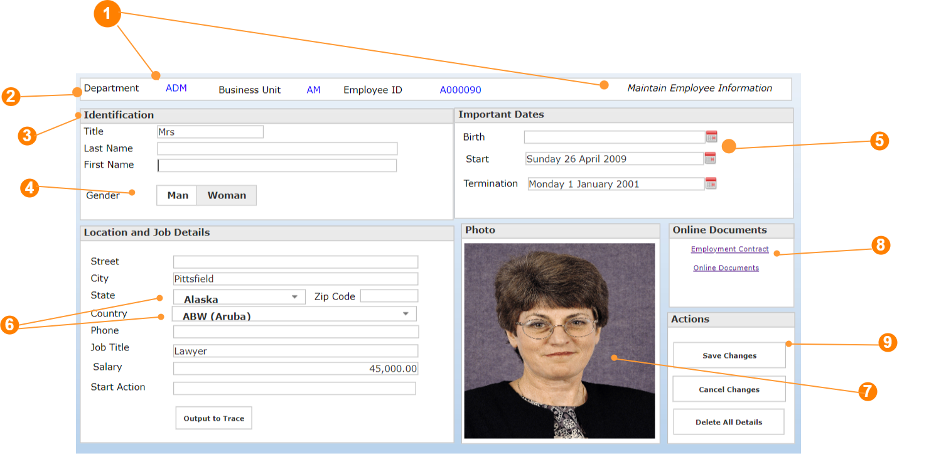Click the Title field containing Mrs

click(210, 132)
